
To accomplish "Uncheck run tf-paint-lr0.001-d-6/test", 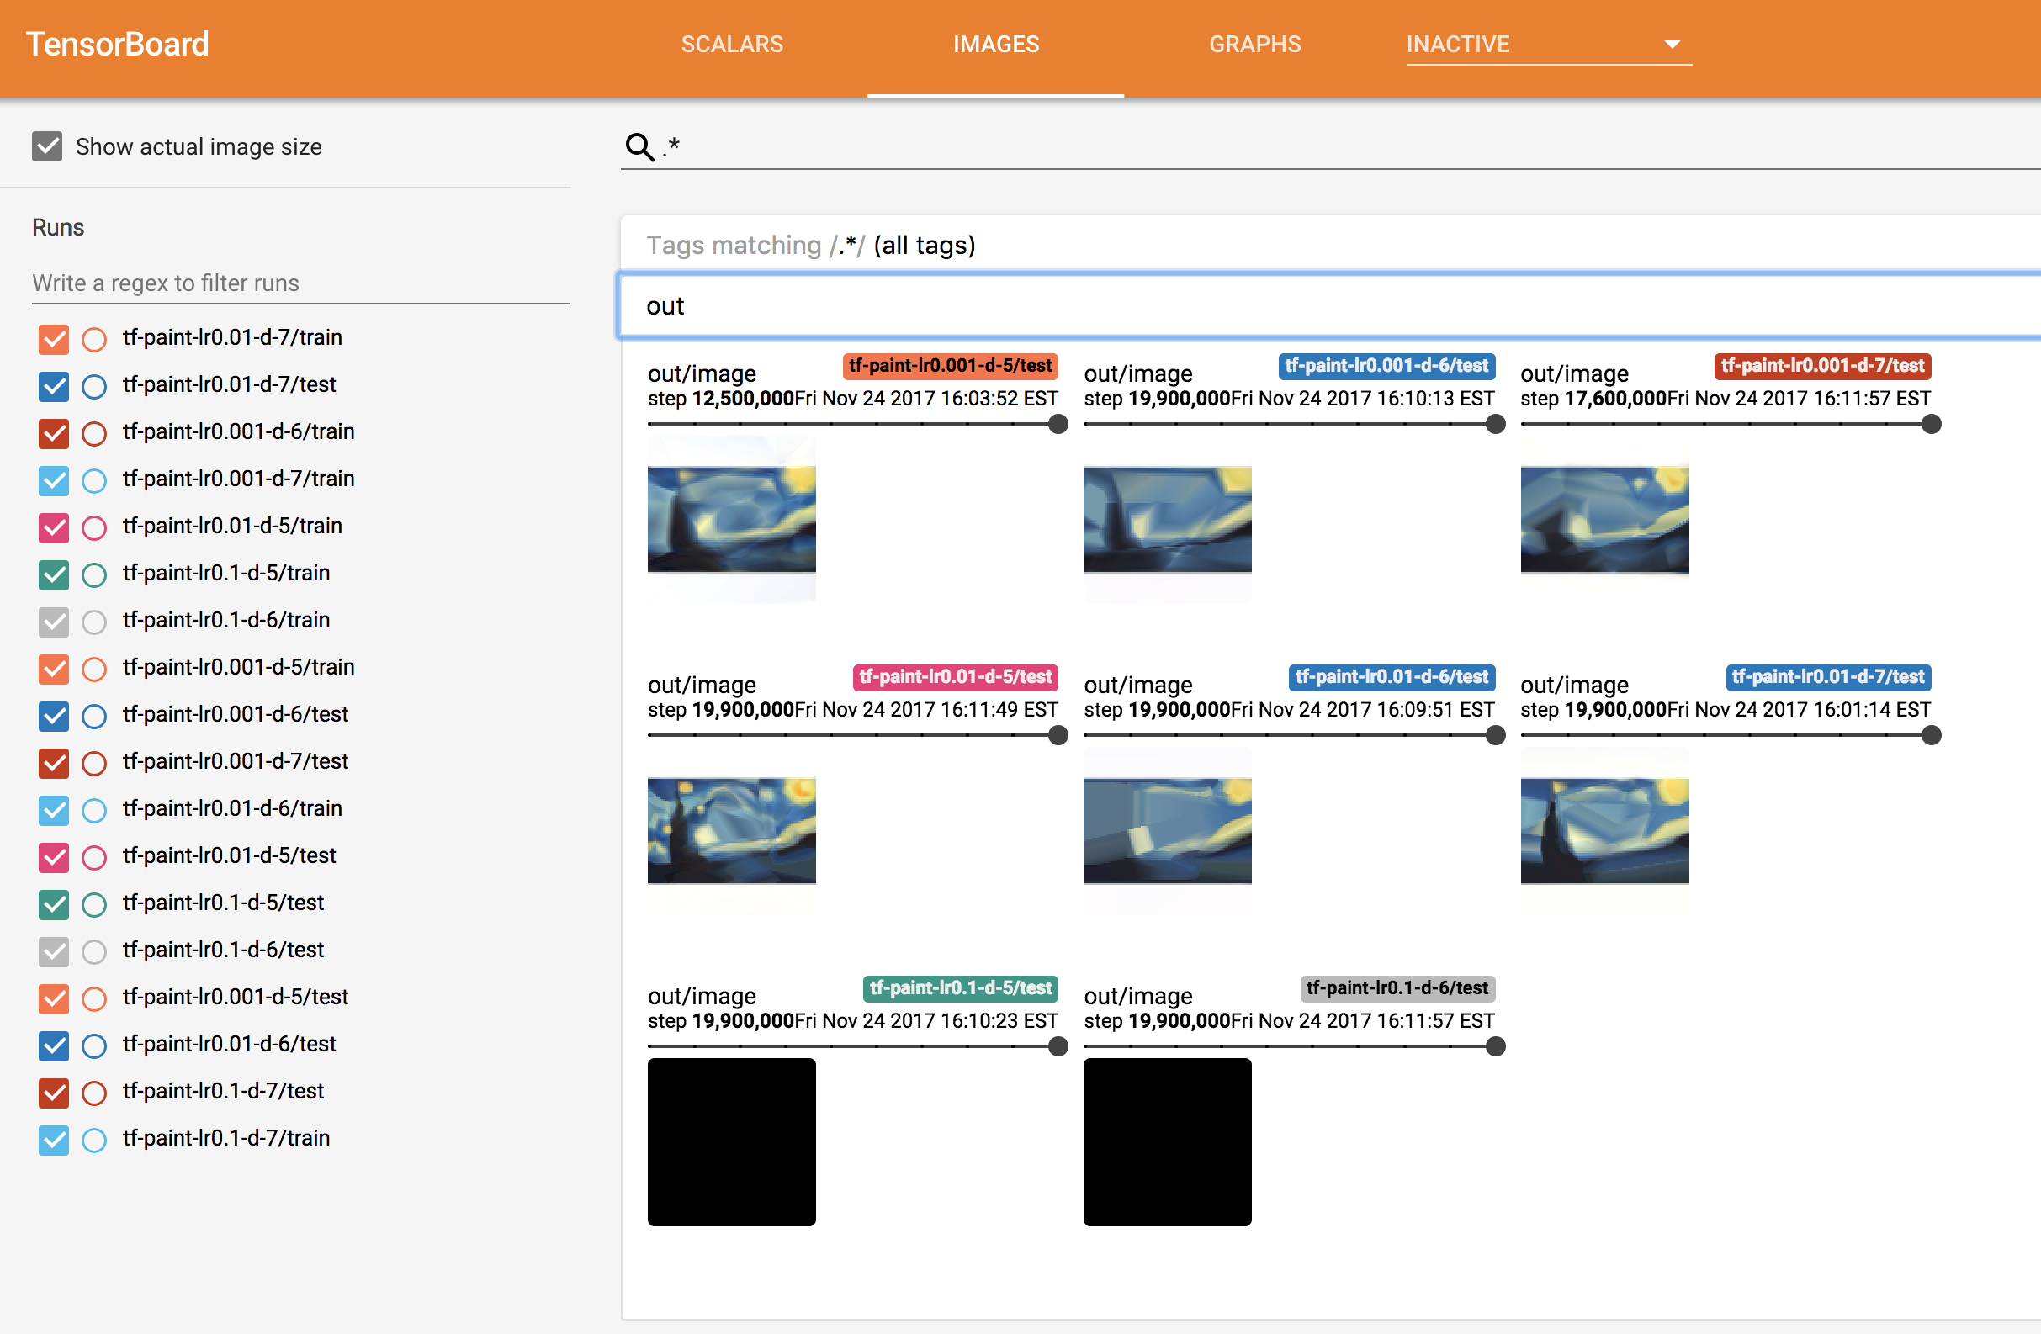I will [x=54, y=716].
